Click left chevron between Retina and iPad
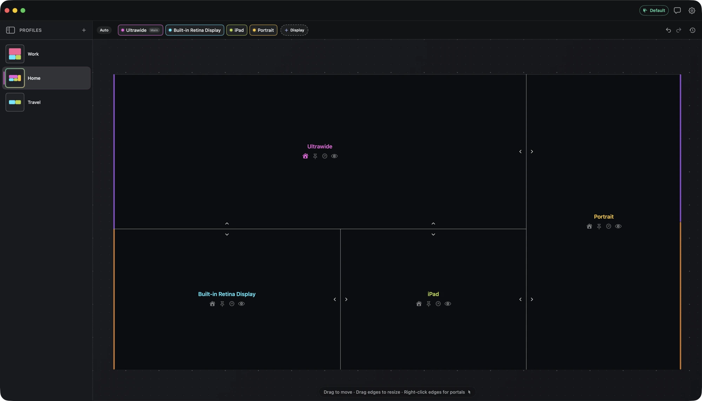This screenshot has width=702, height=401. [x=335, y=300]
